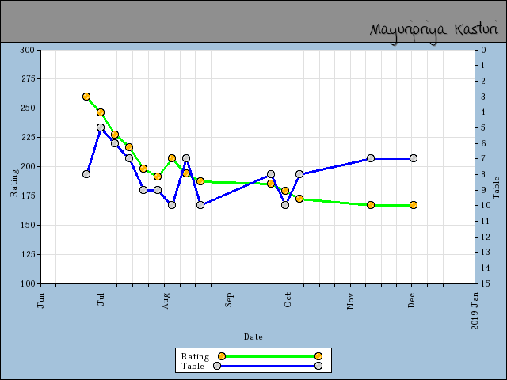This screenshot has height=380, width=507.
Task: Click the '300' left axis label
Action: [27, 50]
